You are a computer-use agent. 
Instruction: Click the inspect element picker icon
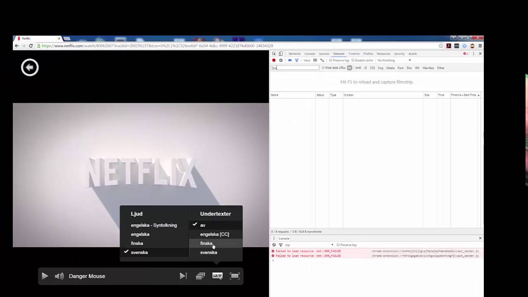[x=274, y=54]
